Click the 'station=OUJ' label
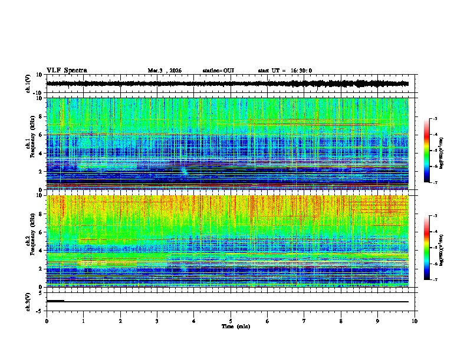The width and height of the screenshot is (467, 360). tap(218, 71)
